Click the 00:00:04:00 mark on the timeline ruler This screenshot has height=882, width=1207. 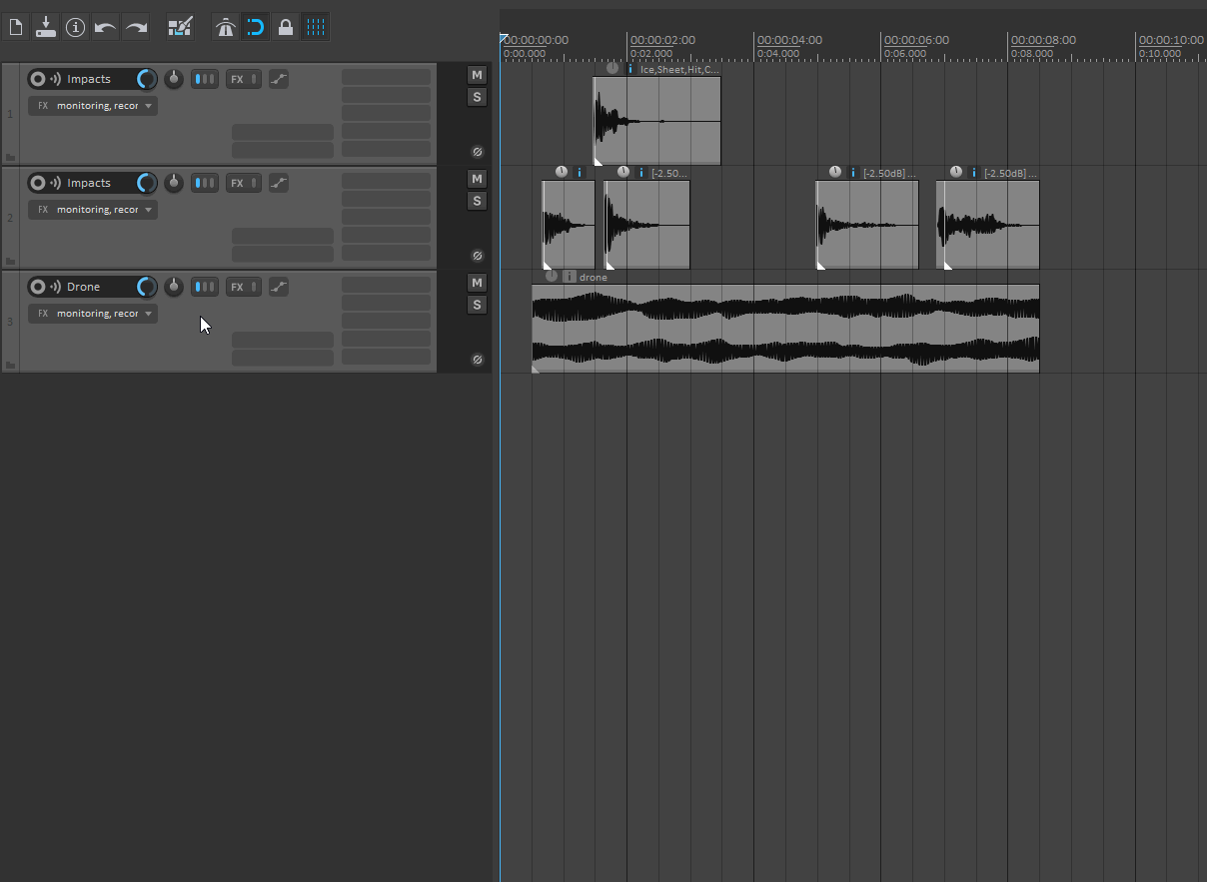click(x=788, y=40)
